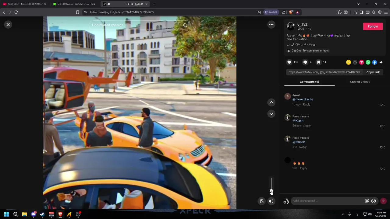This screenshot has height=219, width=390.
Task: Reply to the @Klash comment
Action: [x=307, y=126]
